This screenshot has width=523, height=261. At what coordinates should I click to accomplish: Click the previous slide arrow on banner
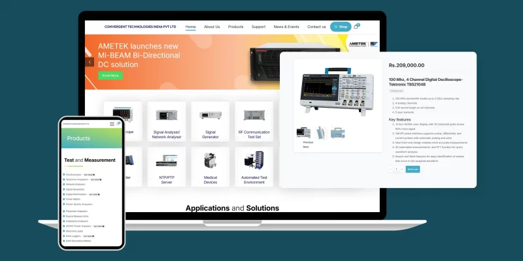[x=90, y=62]
